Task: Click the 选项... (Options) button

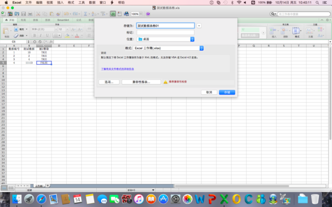Action: pos(109,82)
